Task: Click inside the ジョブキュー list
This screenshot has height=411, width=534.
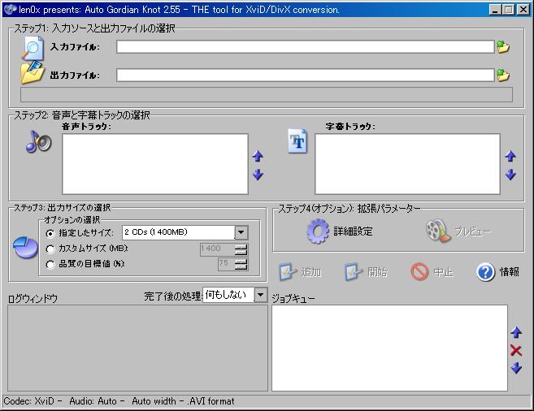Action: 389,348
